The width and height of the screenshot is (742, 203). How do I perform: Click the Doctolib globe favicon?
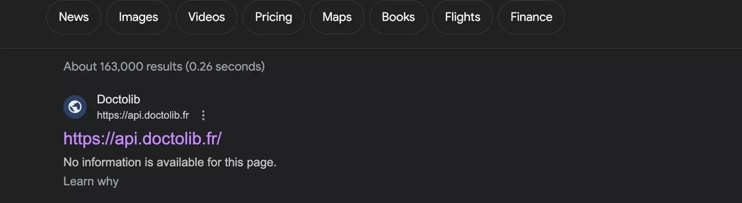click(x=75, y=107)
